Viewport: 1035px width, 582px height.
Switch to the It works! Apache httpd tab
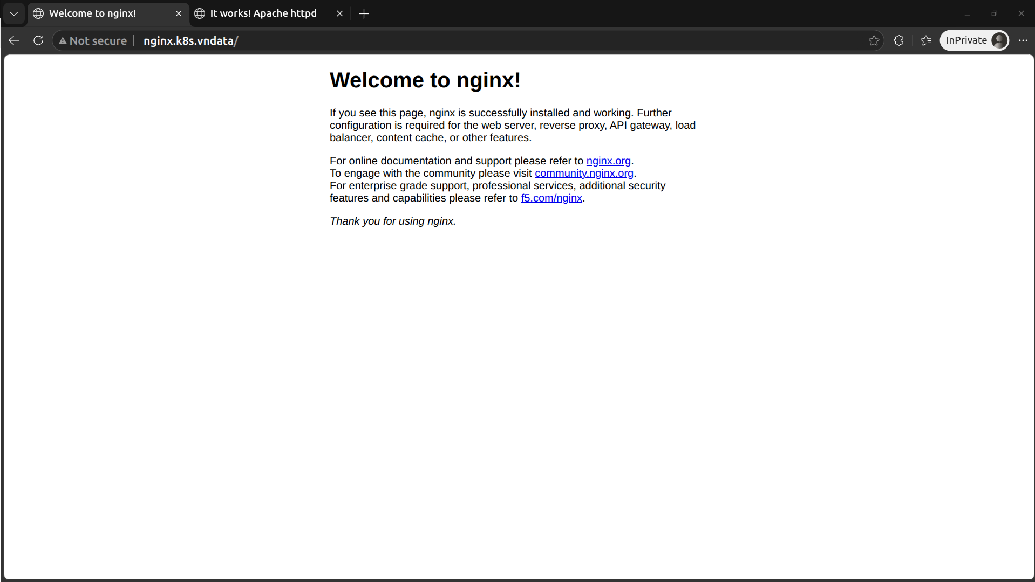[x=269, y=13]
